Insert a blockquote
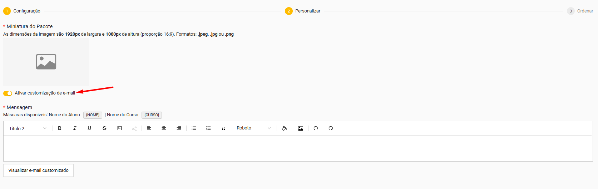Viewport: 598px width, 189px height. [x=223, y=128]
